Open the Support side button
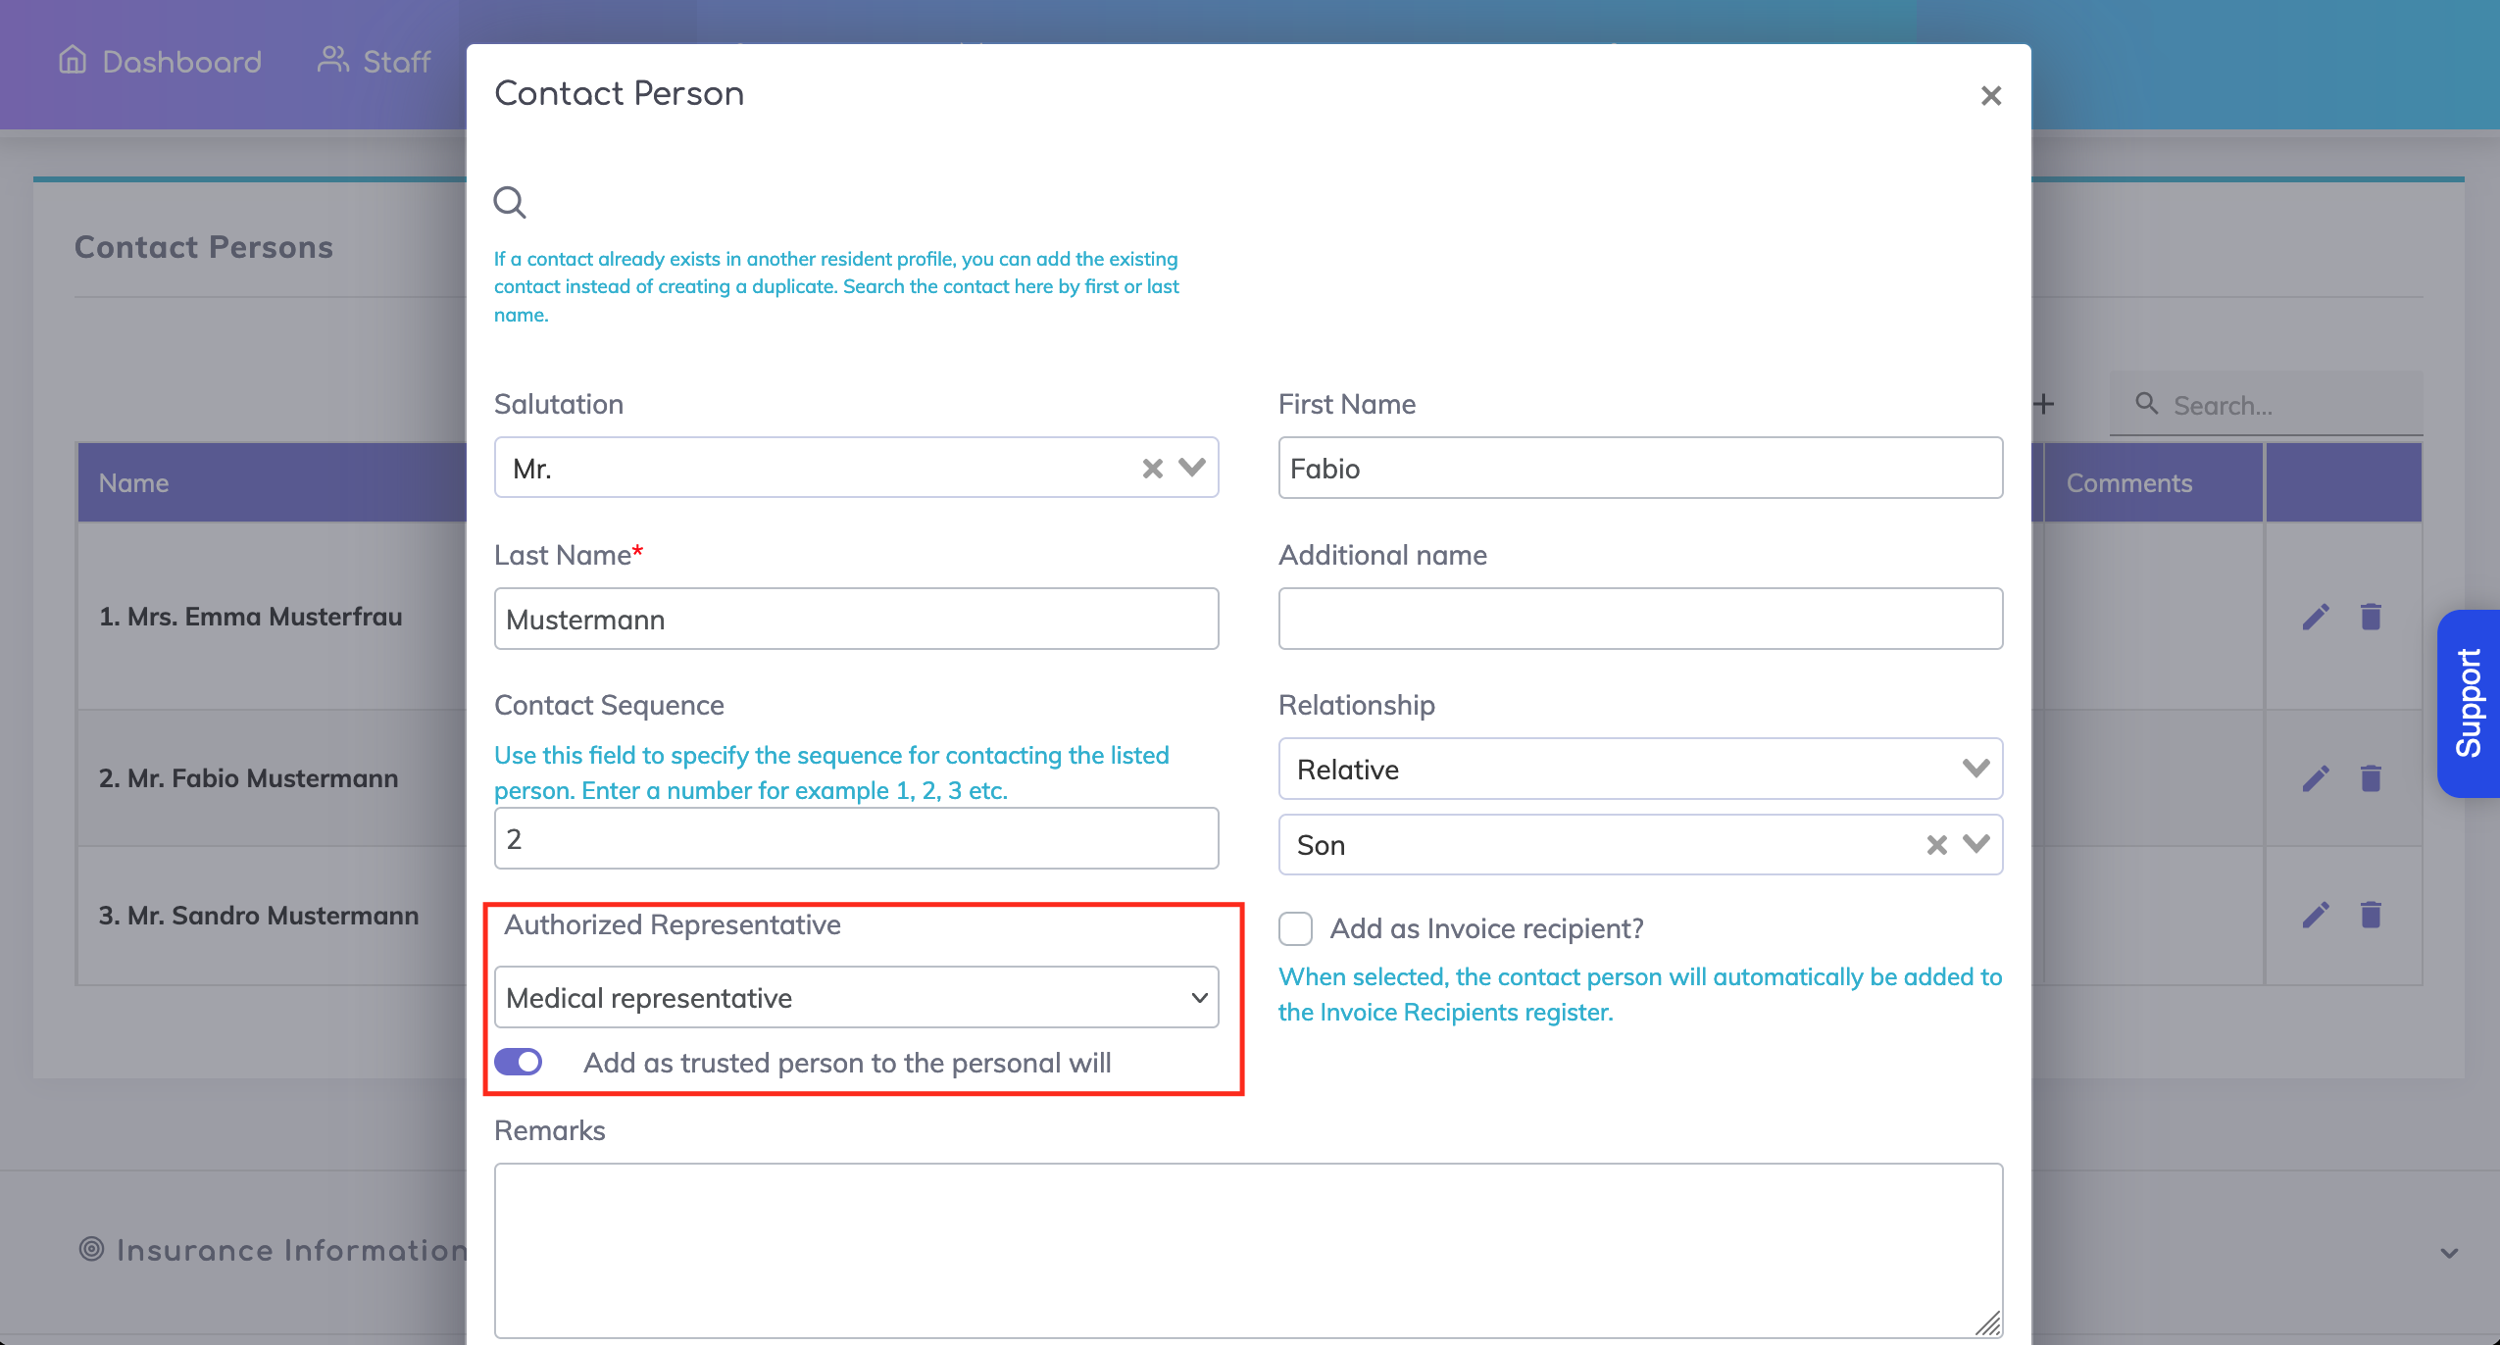 click(x=2468, y=703)
